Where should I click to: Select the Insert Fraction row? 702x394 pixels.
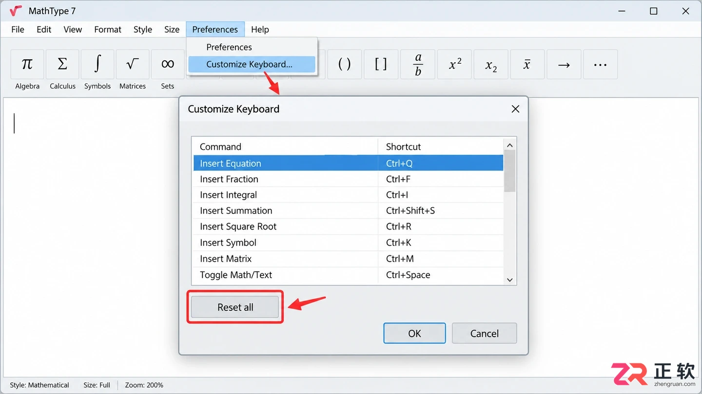tap(348, 179)
